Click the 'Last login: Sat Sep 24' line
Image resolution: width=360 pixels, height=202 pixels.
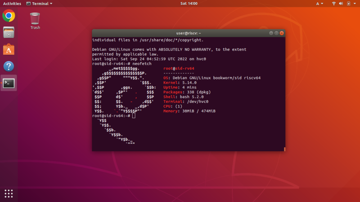tap(149, 59)
